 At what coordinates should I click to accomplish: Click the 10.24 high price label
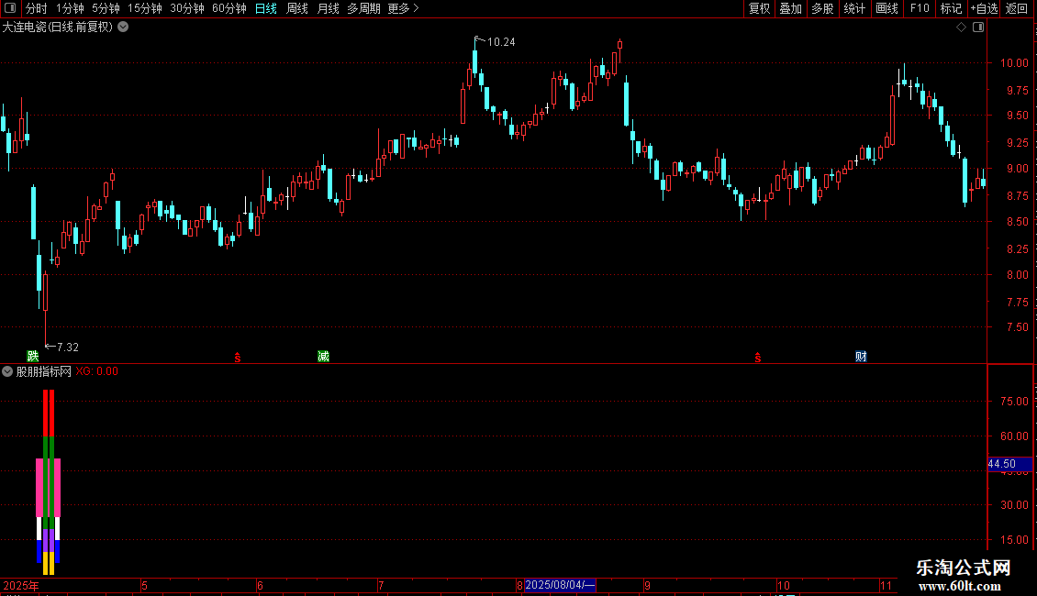point(501,41)
